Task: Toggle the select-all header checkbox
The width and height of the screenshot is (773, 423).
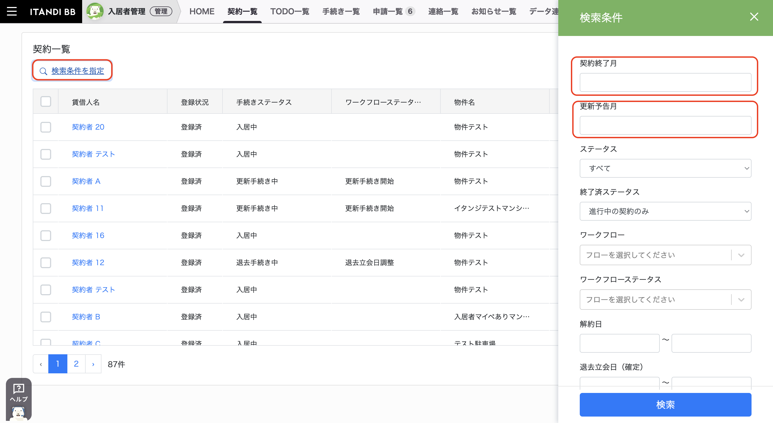Action: pos(46,101)
